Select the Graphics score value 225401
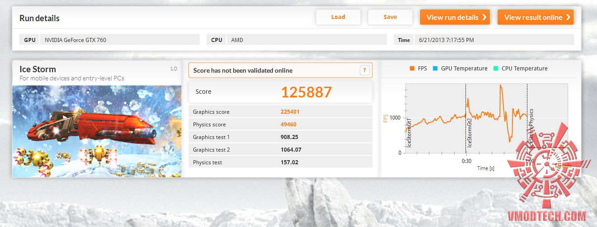Screen dimensions: 597x227 pos(290,112)
